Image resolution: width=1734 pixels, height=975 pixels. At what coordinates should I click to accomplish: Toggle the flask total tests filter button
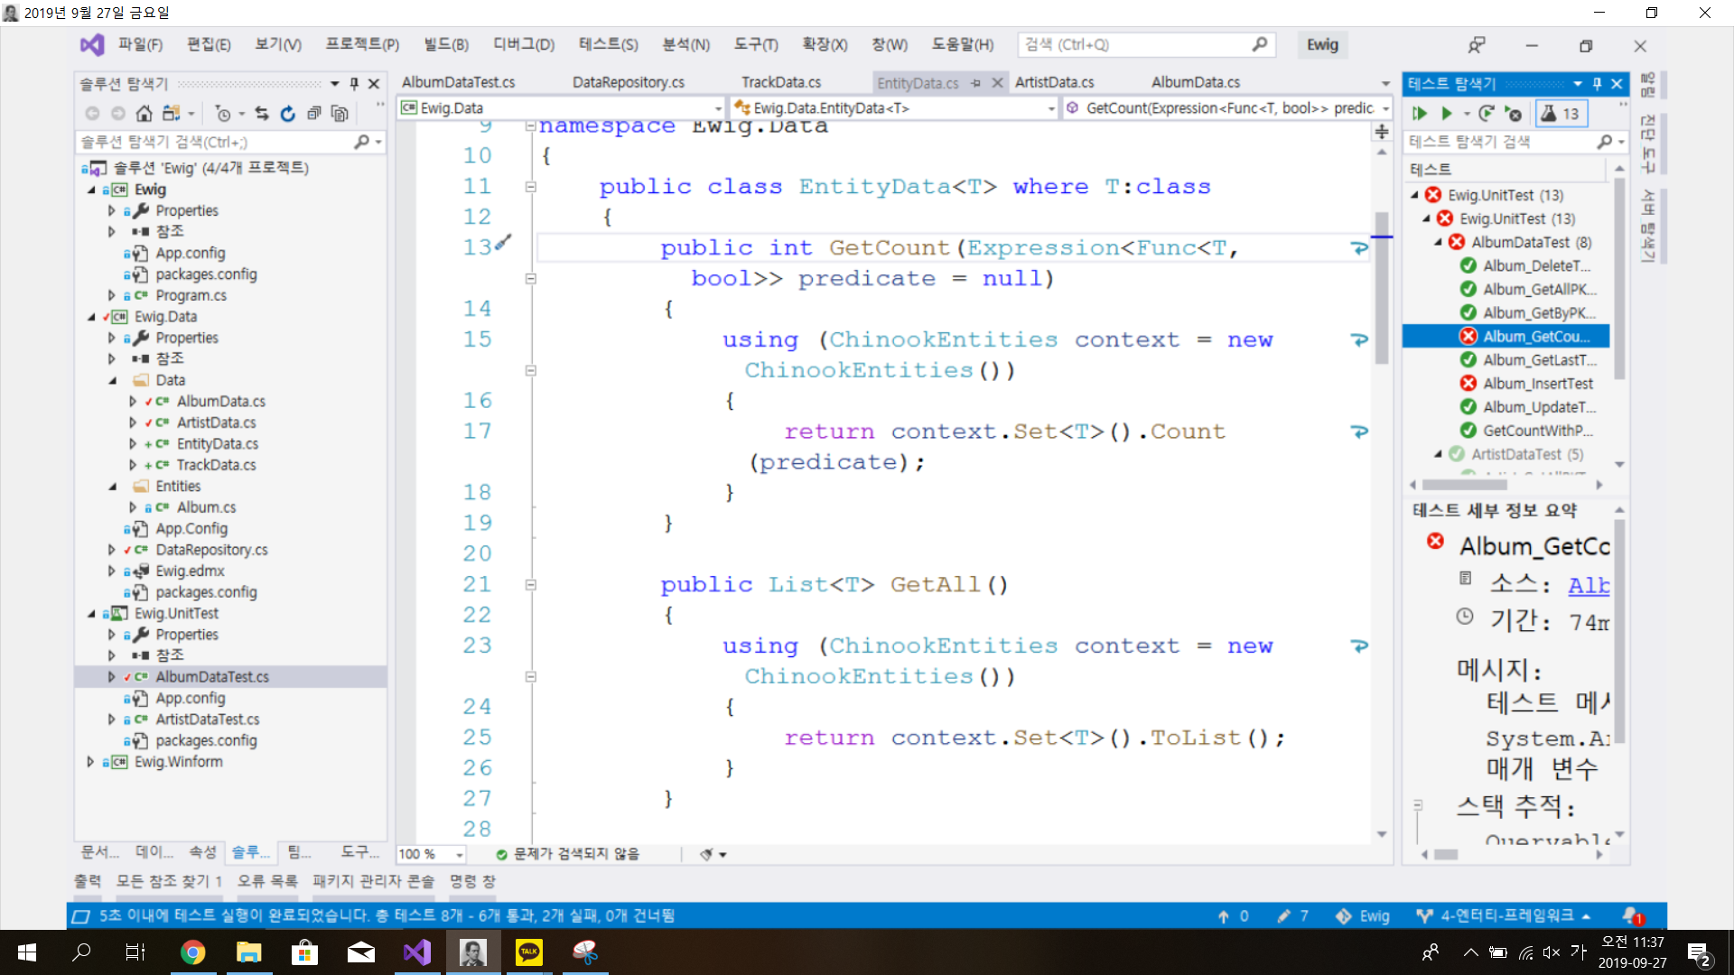point(1562,114)
